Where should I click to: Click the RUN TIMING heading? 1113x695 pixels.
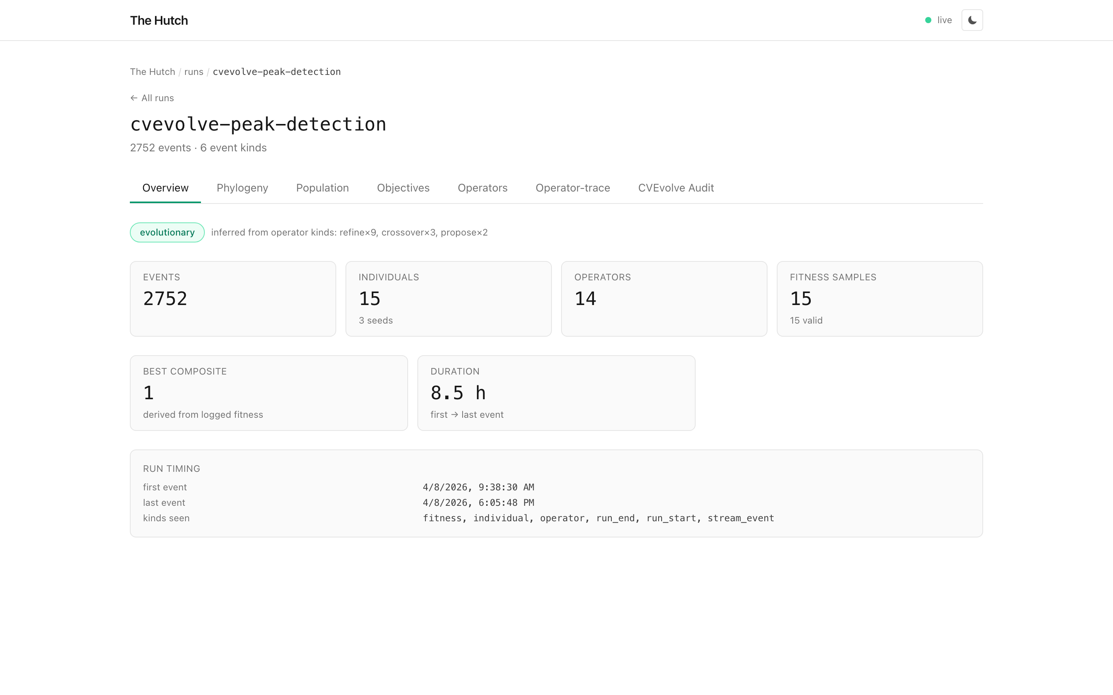pyautogui.click(x=172, y=469)
